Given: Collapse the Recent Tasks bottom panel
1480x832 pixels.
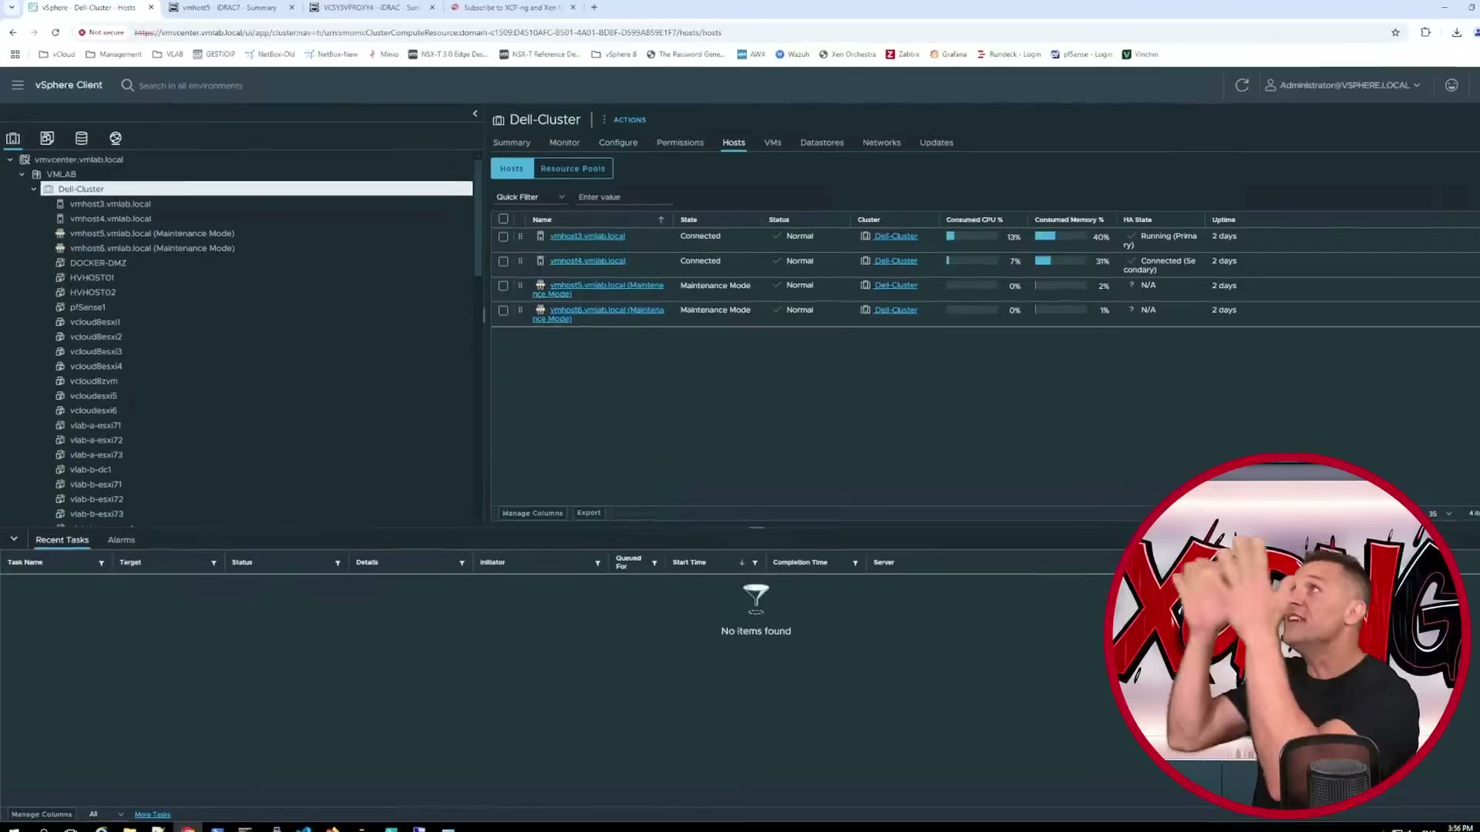Looking at the screenshot, I should [x=14, y=539].
